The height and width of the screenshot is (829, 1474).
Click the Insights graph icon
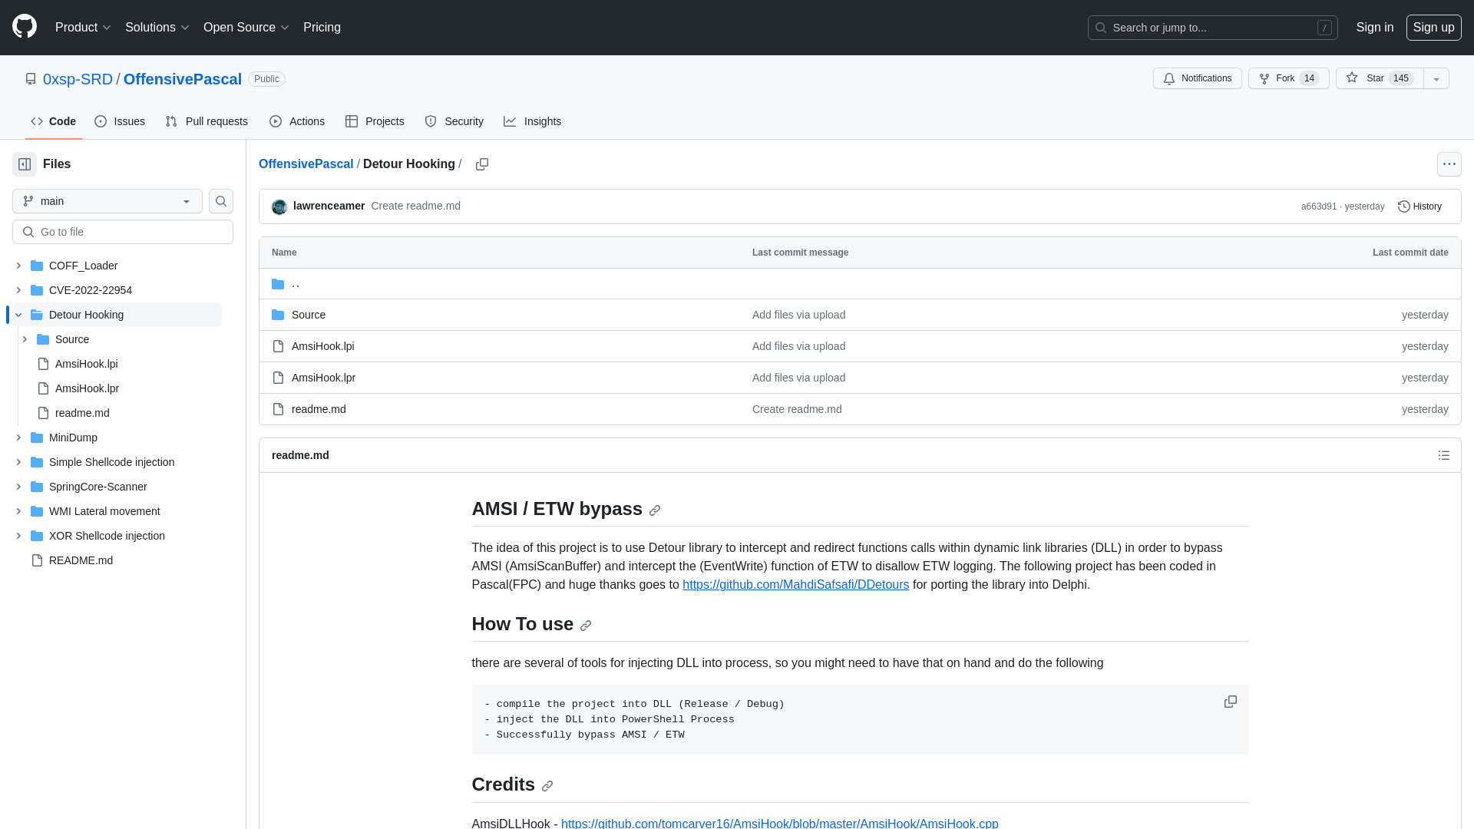pos(511,121)
